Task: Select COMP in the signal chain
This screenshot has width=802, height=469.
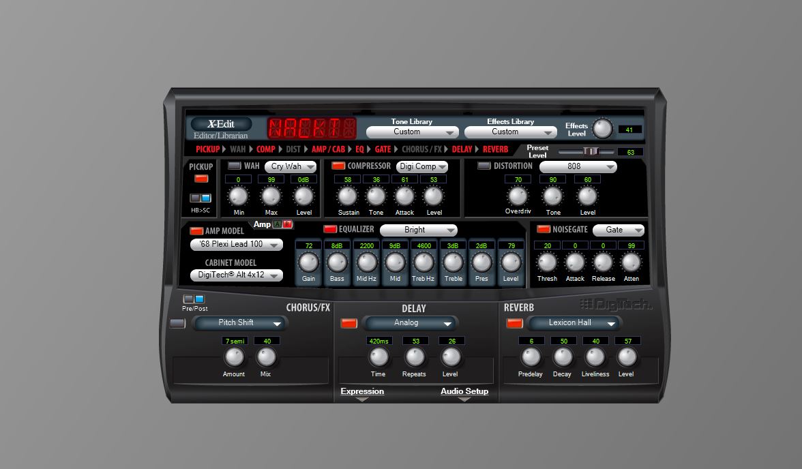Action: point(265,149)
